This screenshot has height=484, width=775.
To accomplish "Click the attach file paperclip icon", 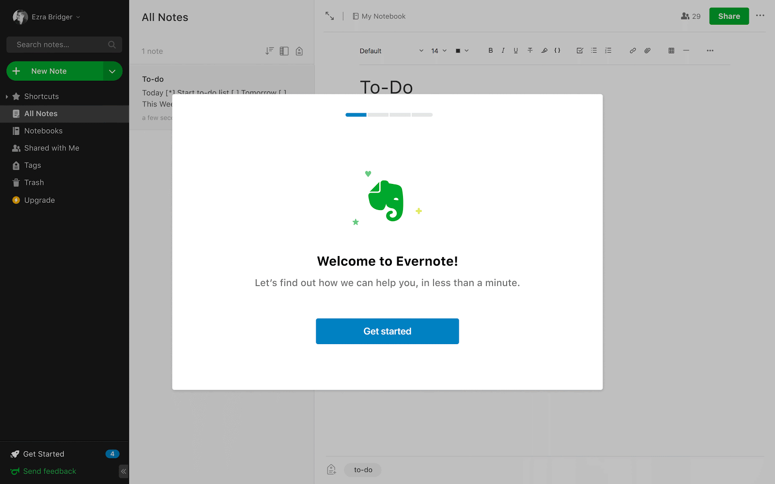I will click(647, 50).
